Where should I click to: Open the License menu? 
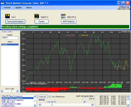[x=7, y=8]
